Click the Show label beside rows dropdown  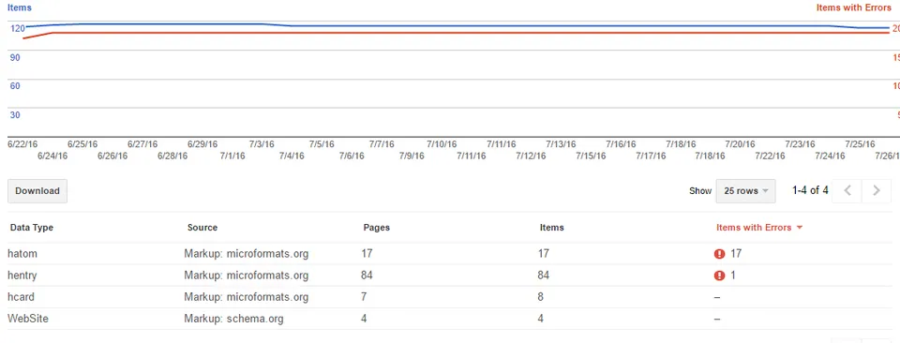coord(700,191)
